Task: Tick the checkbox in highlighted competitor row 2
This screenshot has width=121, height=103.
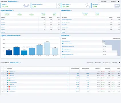Action: tap(5, 74)
